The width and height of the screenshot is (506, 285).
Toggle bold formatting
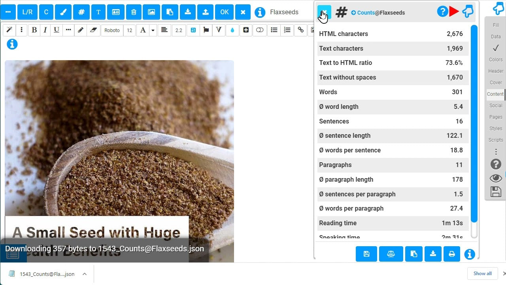(34, 30)
